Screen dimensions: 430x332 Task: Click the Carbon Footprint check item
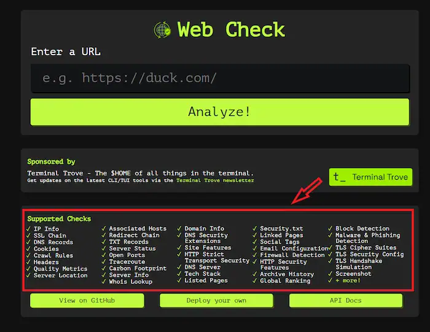click(138, 268)
